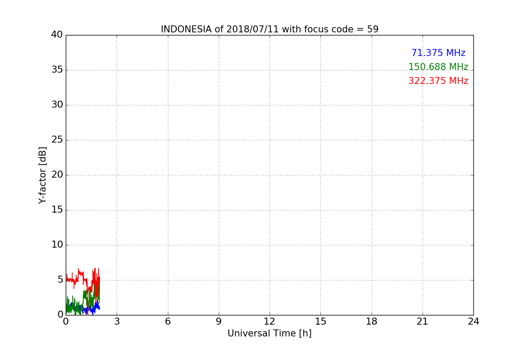Click the x-axis tick label 12
The image size is (526, 350).
coord(270,322)
